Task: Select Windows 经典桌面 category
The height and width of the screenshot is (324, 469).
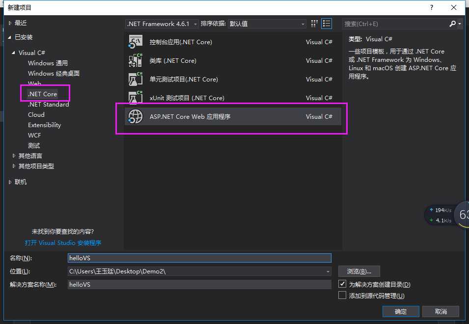Action: tap(54, 73)
